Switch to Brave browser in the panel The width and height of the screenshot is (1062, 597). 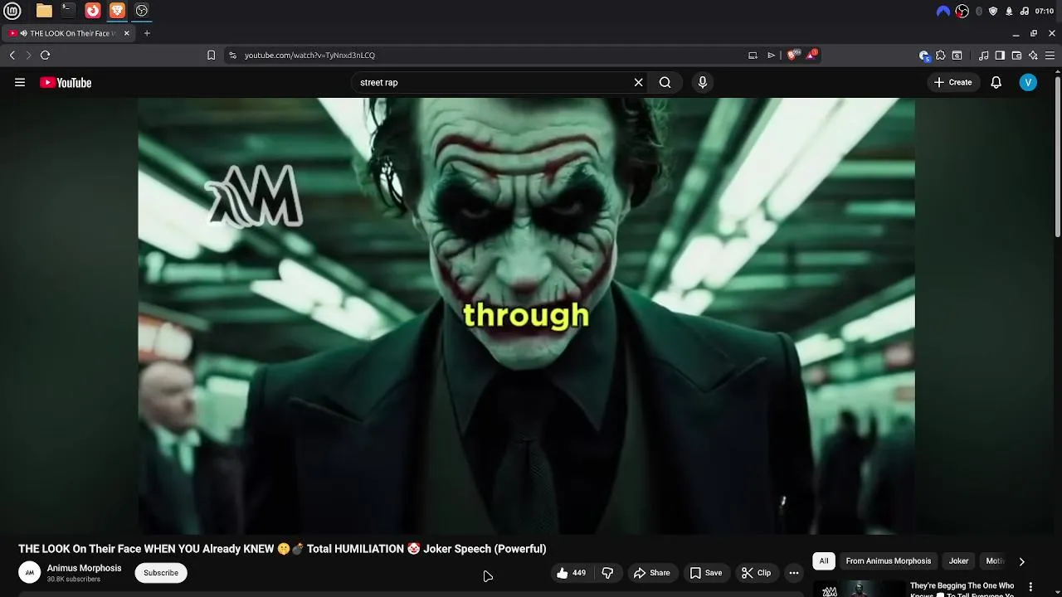pyautogui.click(x=117, y=11)
